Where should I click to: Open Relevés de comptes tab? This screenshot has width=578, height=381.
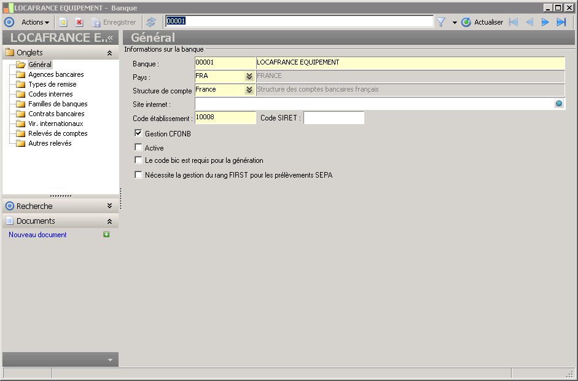(58, 133)
